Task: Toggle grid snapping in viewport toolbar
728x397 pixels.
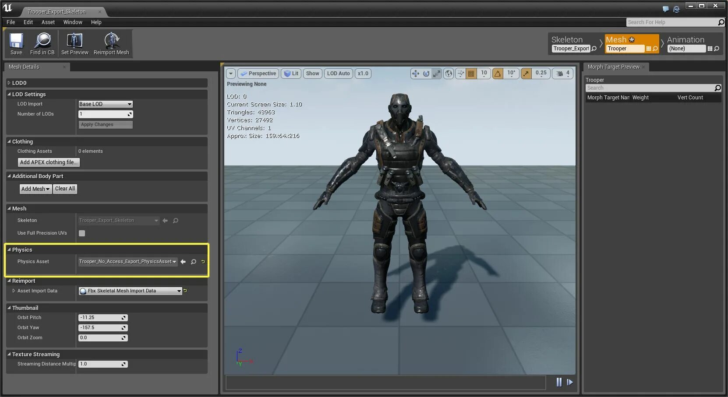Action: pyautogui.click(x=471, y=74)
